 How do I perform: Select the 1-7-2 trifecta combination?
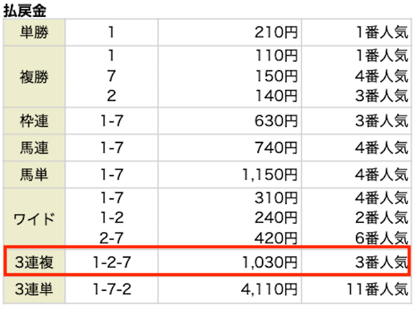pyautogui.click(x=112, y=289)
